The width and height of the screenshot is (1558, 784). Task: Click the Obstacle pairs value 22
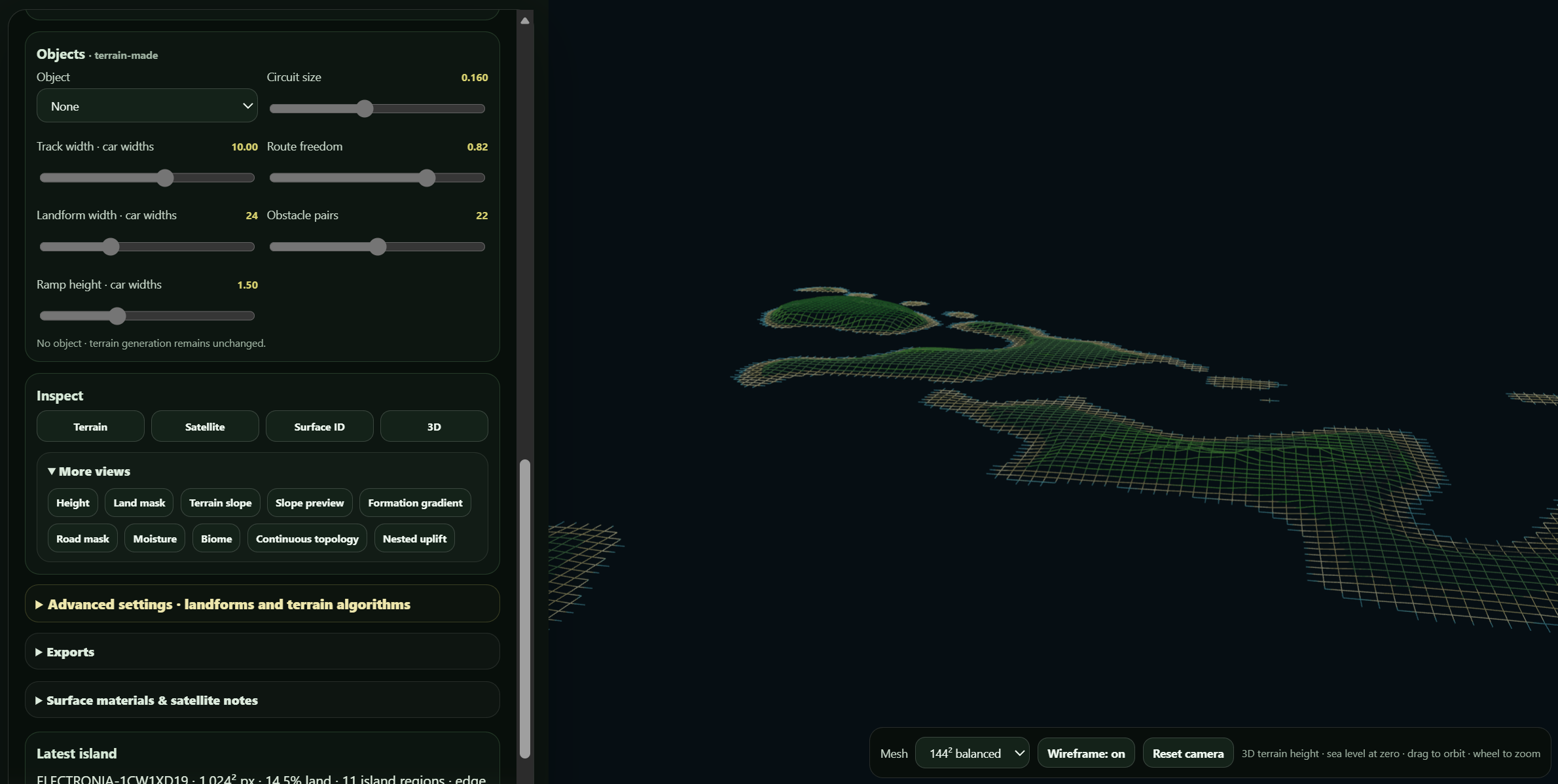coord(482,215)
